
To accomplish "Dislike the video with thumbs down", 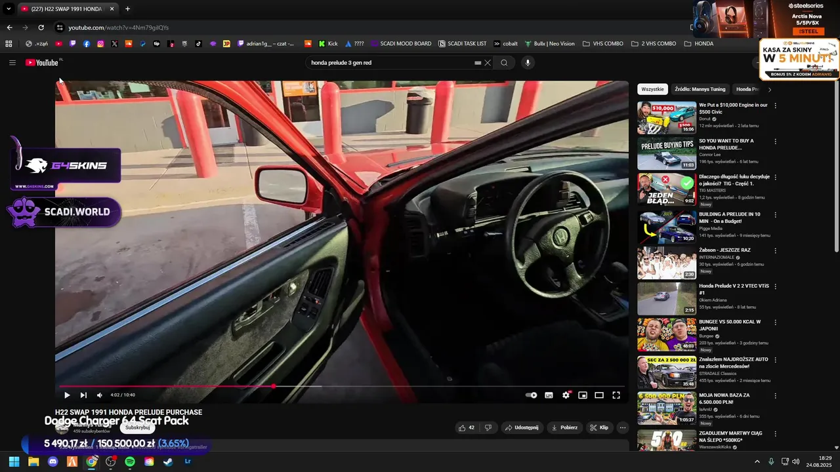I will coord(488,427).
